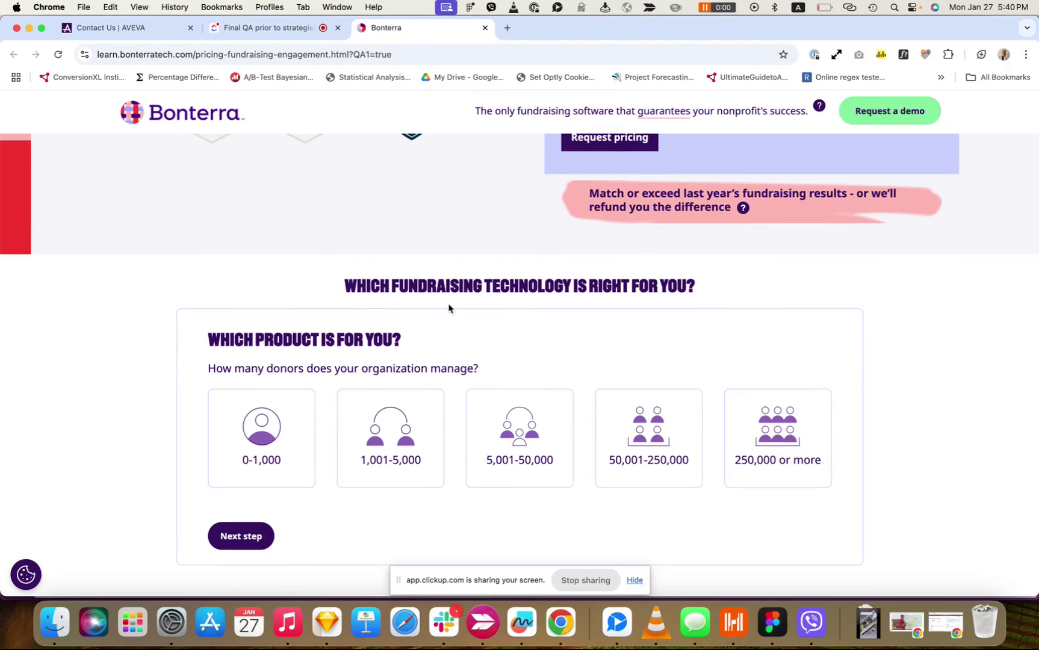This screenshot has height=650, width=1039.
Task: Open Percentage Differe... bookmark
Action: pos(177,77)
